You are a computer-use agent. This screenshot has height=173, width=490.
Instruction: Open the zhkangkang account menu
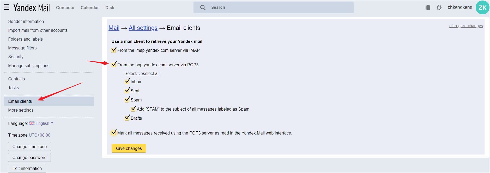pyautogui.click(x=460, y=7)
